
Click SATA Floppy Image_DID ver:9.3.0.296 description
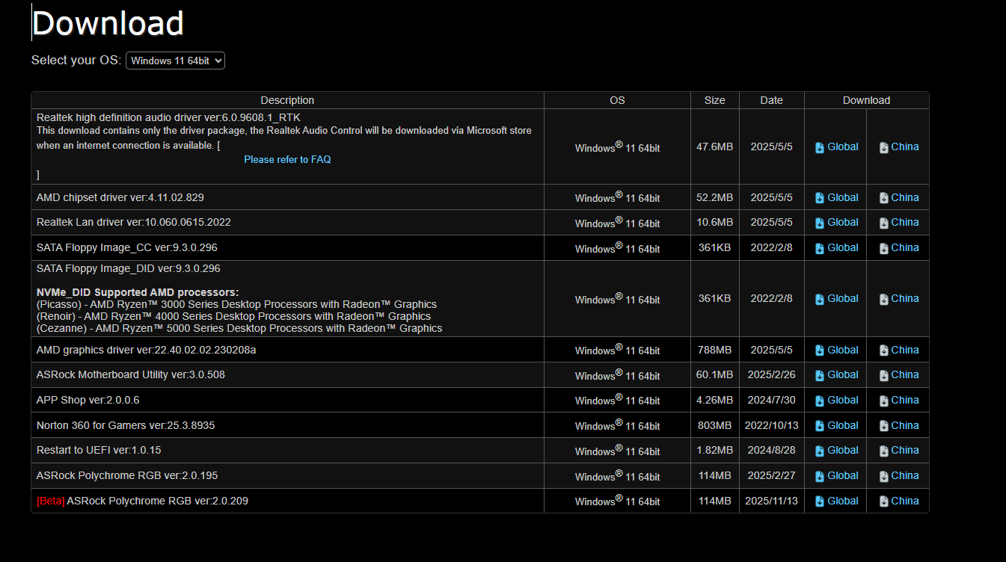pyautogui.click(x=129, y=268)
